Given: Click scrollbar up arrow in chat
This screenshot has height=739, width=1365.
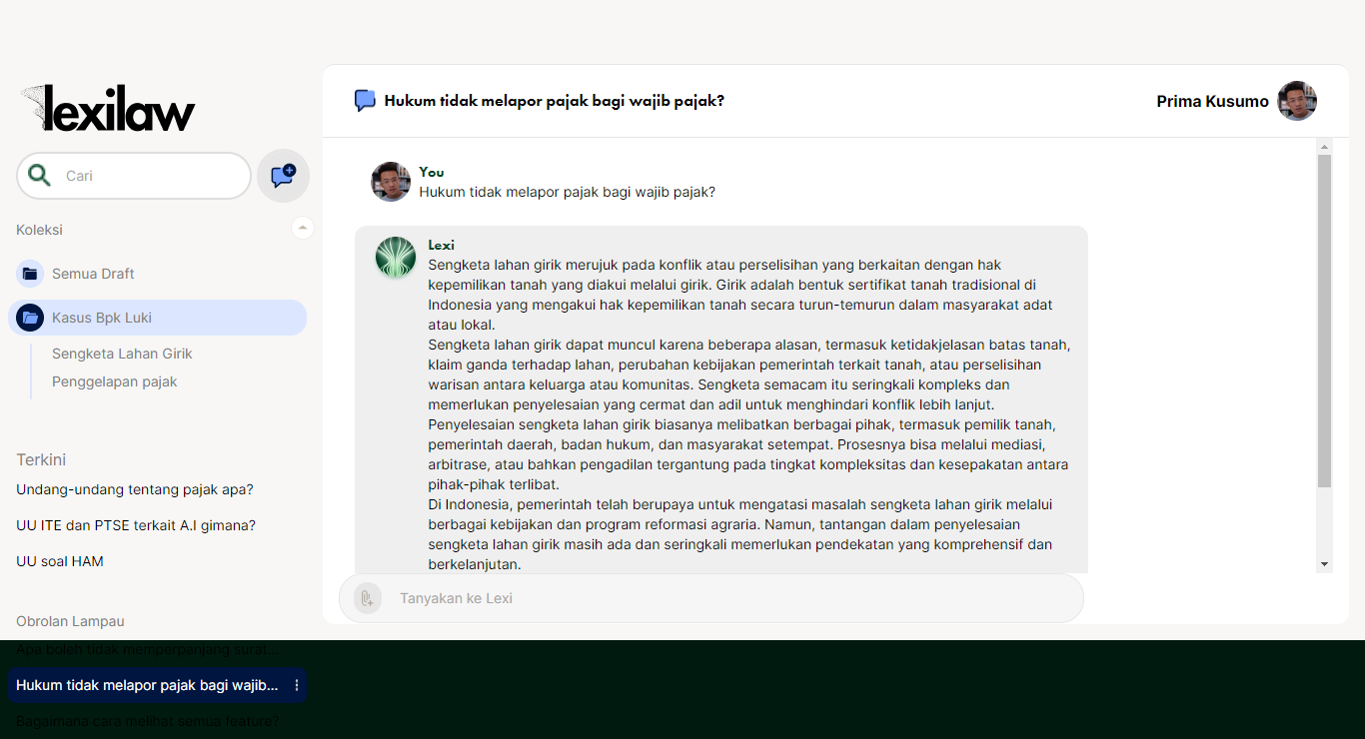Looking at the screenshot, I should tap(1325, 147).
